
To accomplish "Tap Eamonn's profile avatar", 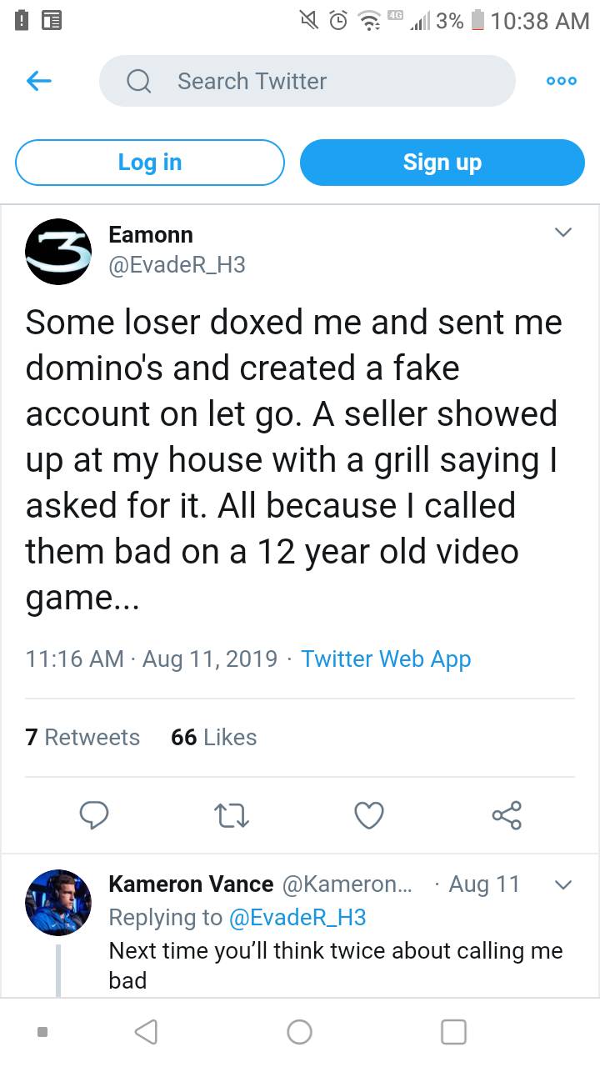I will pos(57,251).
